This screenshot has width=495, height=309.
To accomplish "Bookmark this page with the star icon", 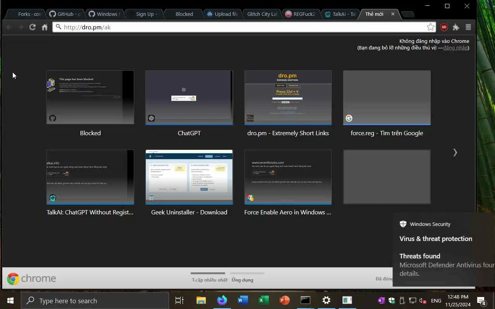I will click(x=430, y=27).
